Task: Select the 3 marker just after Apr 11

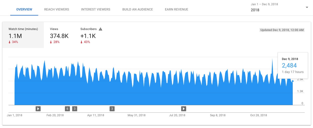Action: 112,108
